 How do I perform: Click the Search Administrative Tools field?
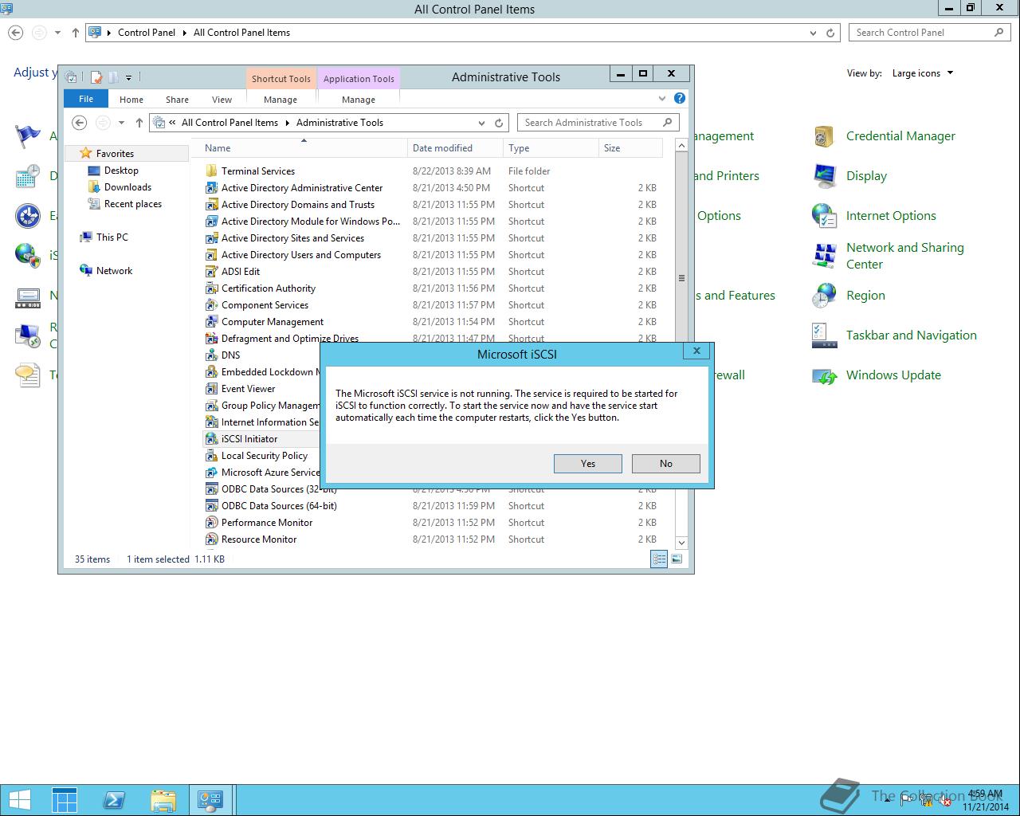[598, 123]
